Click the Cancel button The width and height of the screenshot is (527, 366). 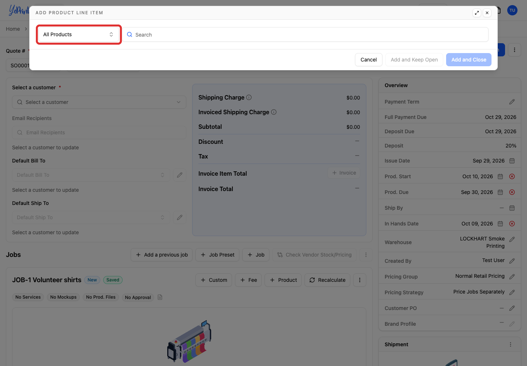[x=369, y=60]
